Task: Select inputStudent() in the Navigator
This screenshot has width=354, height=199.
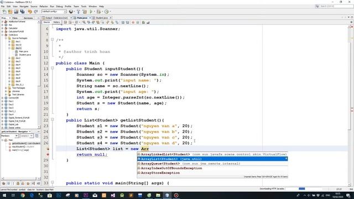Action: coord(23,146)
